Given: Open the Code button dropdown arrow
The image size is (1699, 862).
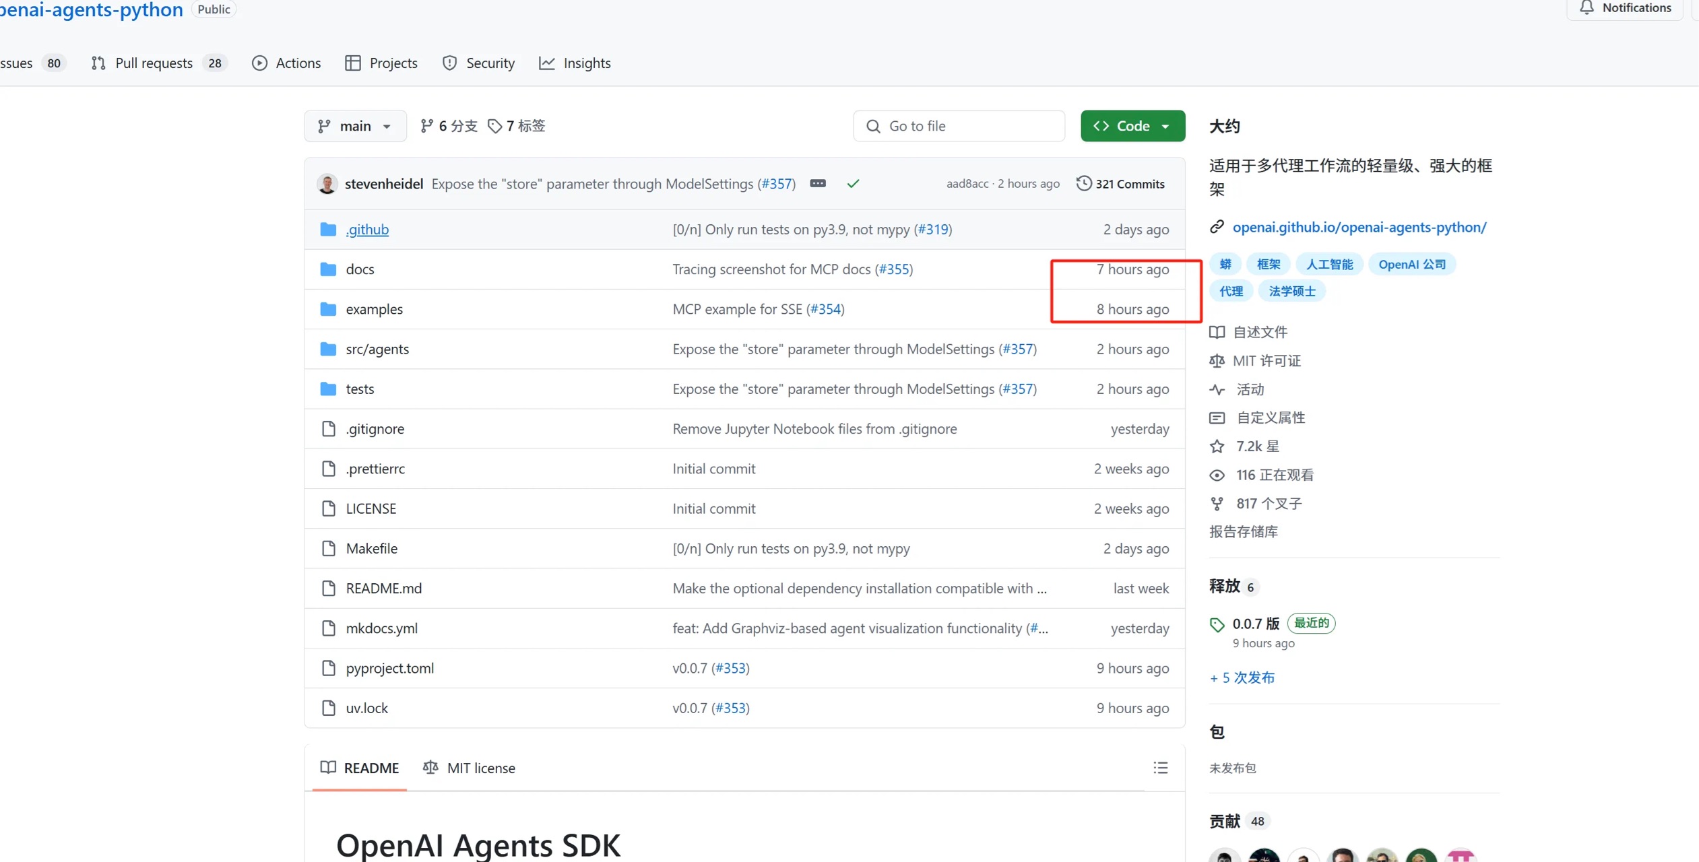Looking at the screenshot, I should tap(1167, 125).
